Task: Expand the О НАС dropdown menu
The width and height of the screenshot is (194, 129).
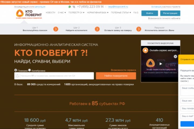Action: (x=62, y=13)
